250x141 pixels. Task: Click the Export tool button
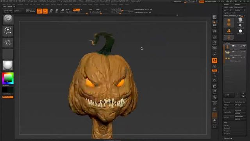coord(240,4)
